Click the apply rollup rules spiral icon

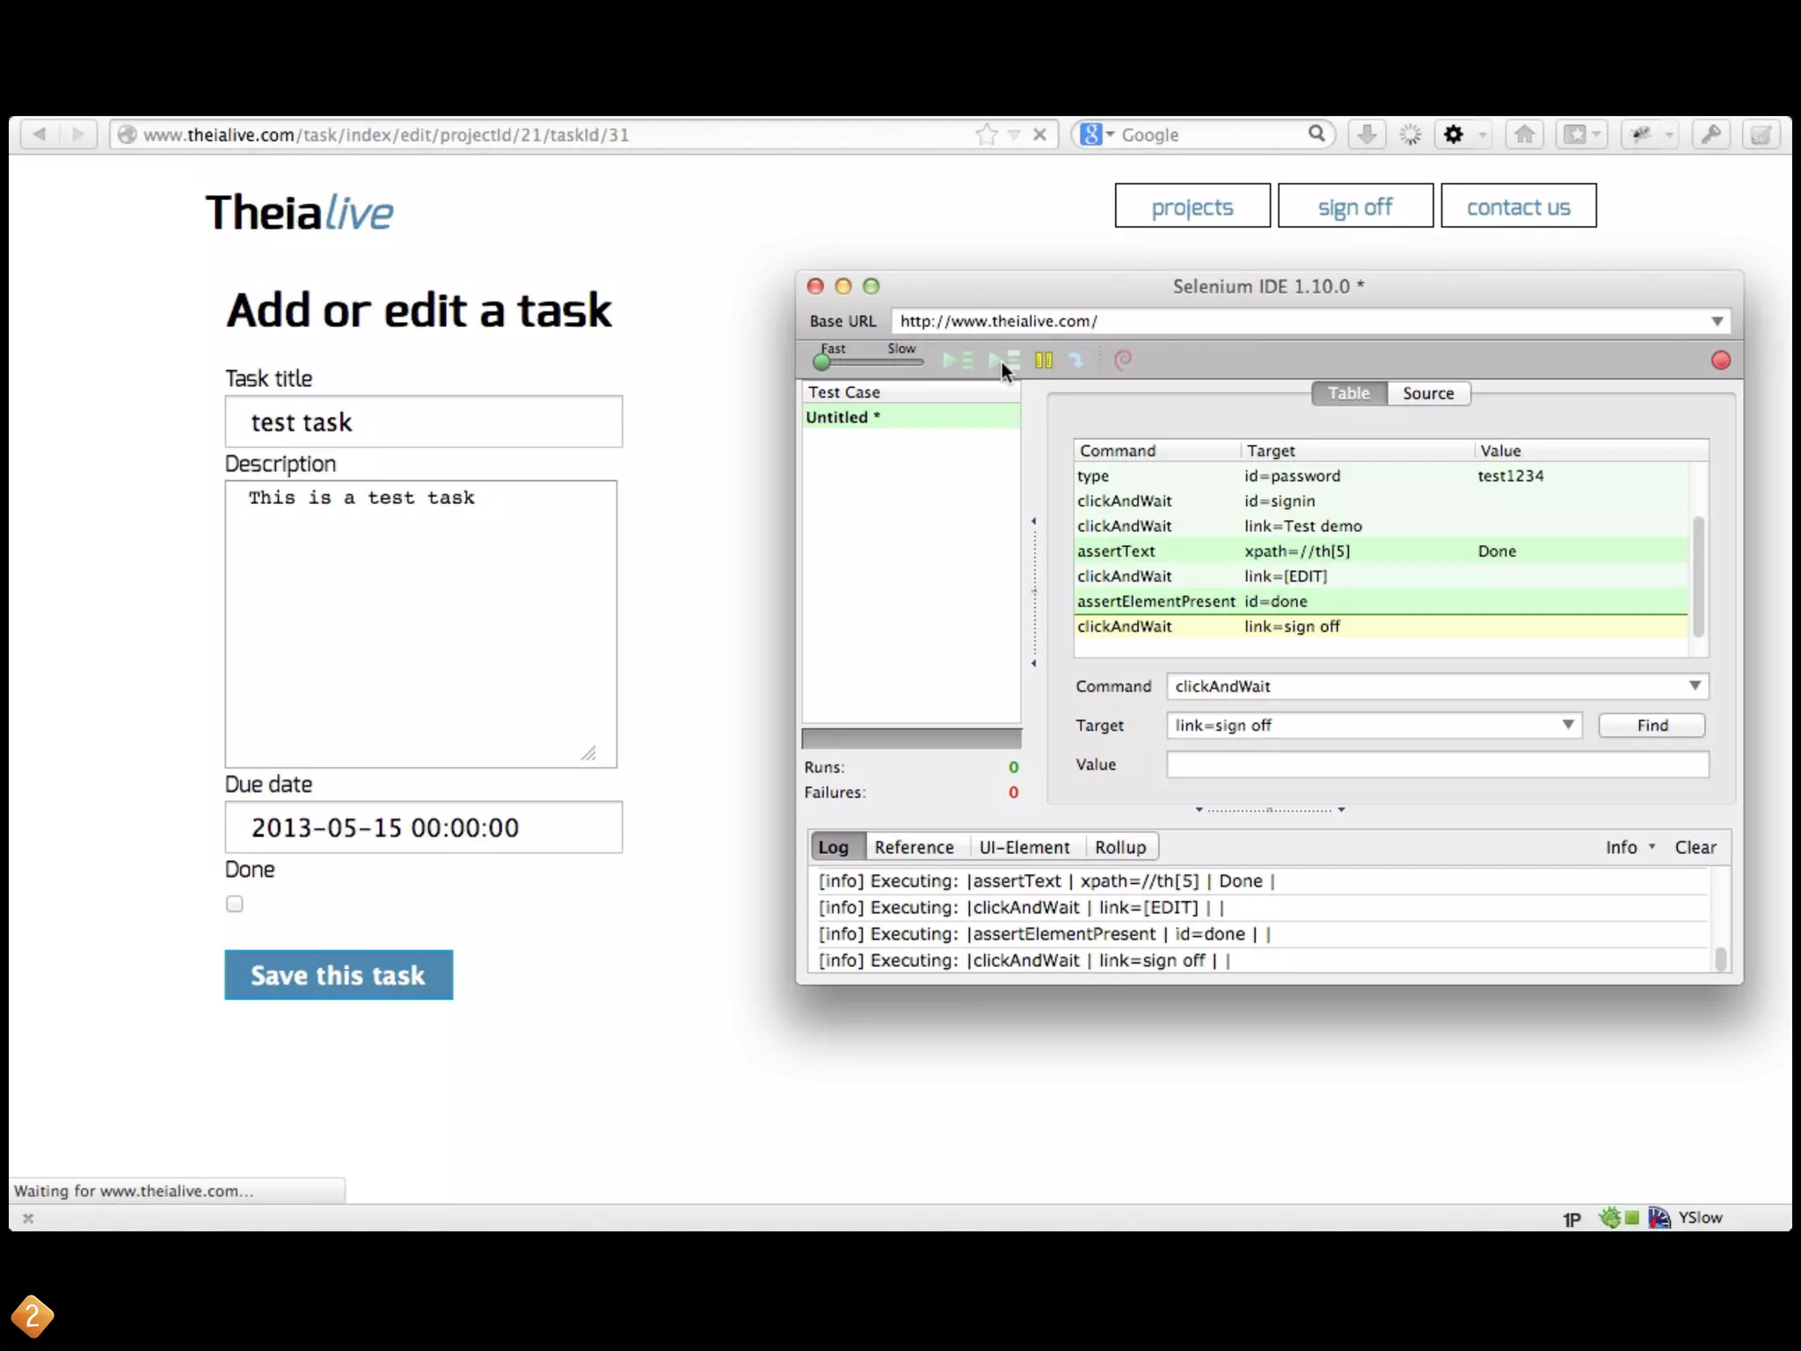(x=1123, y=361)
